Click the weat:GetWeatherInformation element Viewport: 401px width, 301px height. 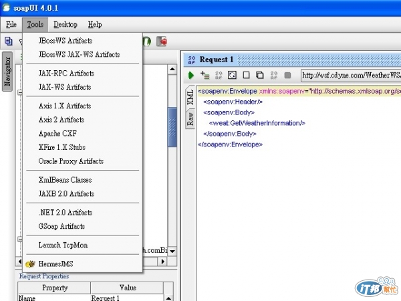click(257, 123)
